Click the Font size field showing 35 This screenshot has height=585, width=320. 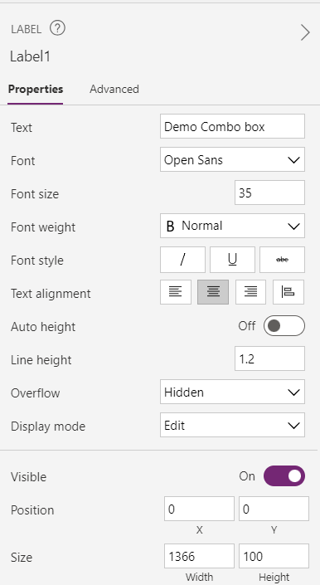pos(269,193)
